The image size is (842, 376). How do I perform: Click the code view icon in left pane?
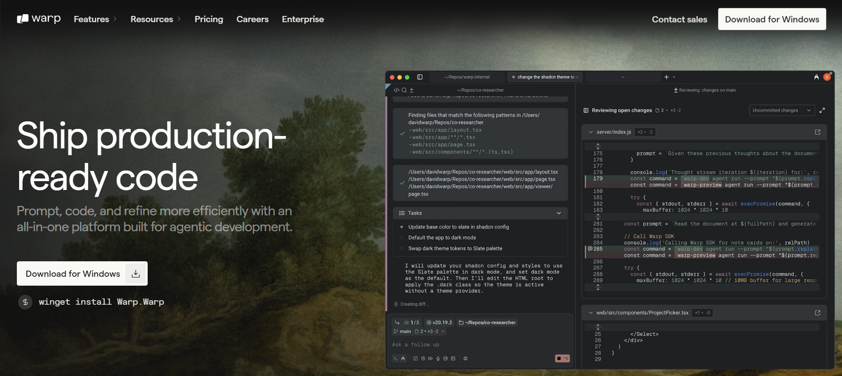pos(396,90)
